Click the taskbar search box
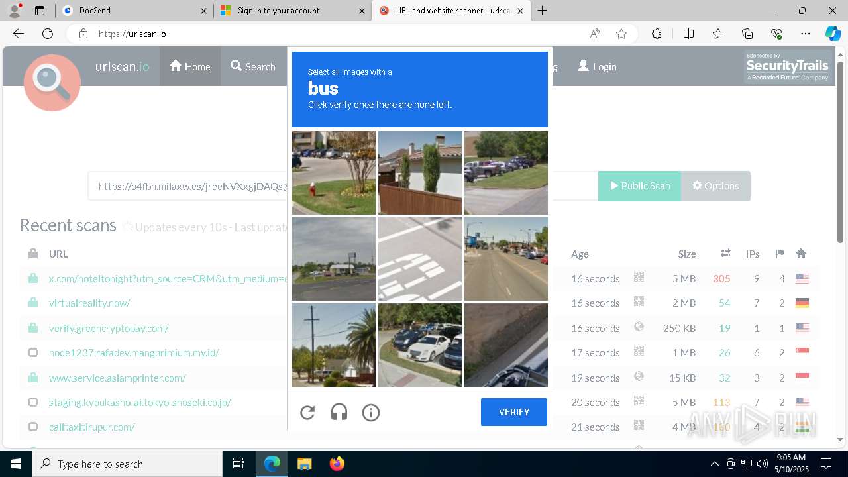 (127, 464)
